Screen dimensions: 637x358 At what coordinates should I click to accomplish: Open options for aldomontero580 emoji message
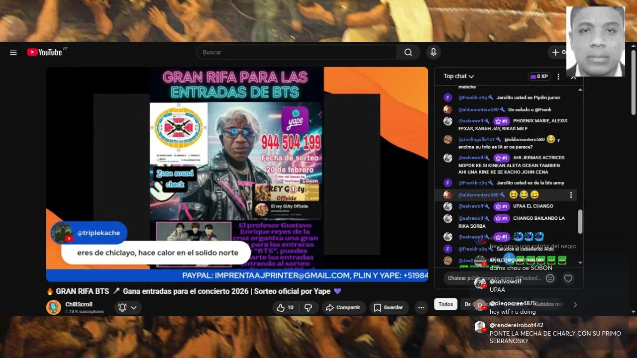pyautogui.click(x=571, y=195)
